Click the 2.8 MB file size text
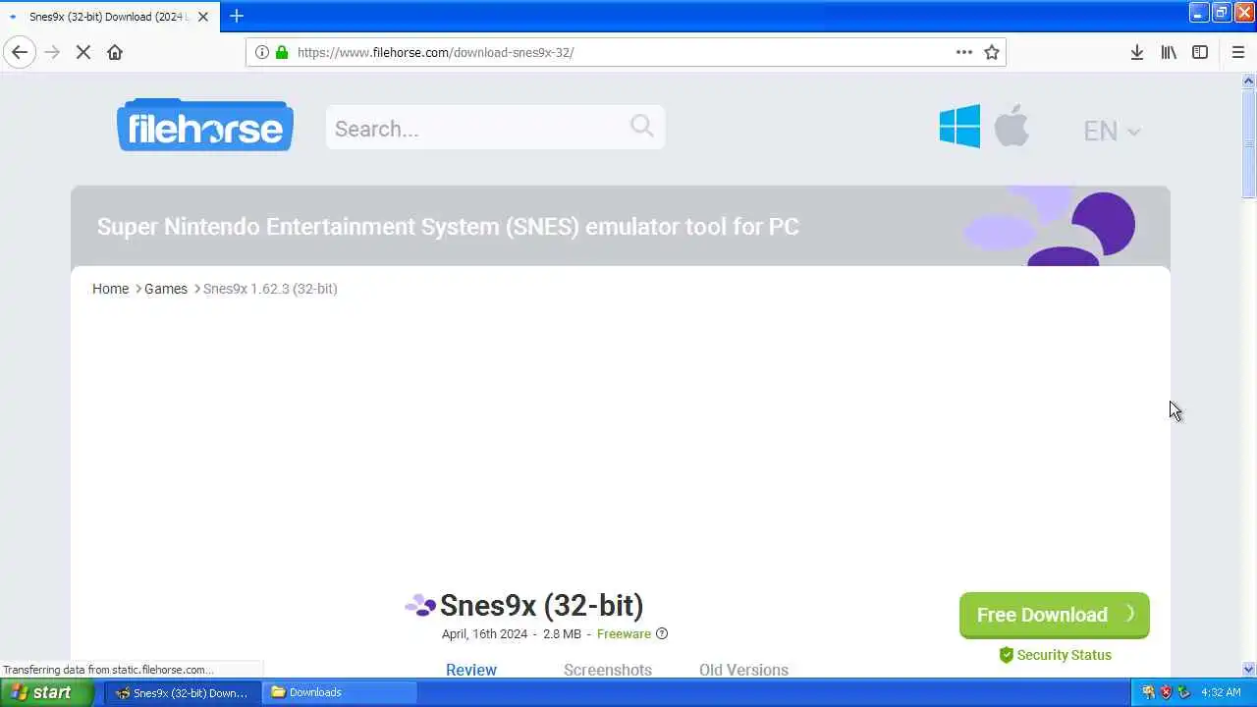 click(562, 634)
